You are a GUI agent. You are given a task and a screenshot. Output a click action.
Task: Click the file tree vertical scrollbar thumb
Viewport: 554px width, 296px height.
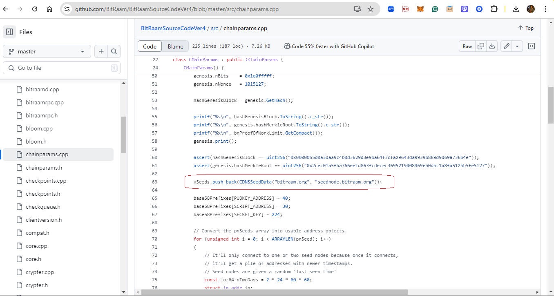(x=123, y=135)
